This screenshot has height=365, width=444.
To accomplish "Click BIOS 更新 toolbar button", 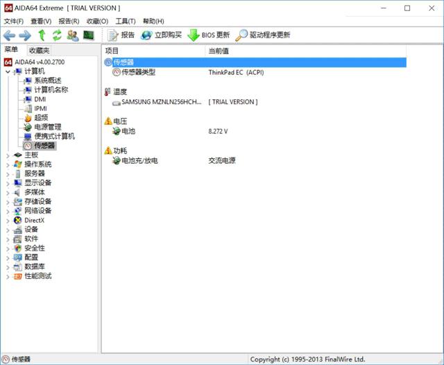I will pos(209,35).
